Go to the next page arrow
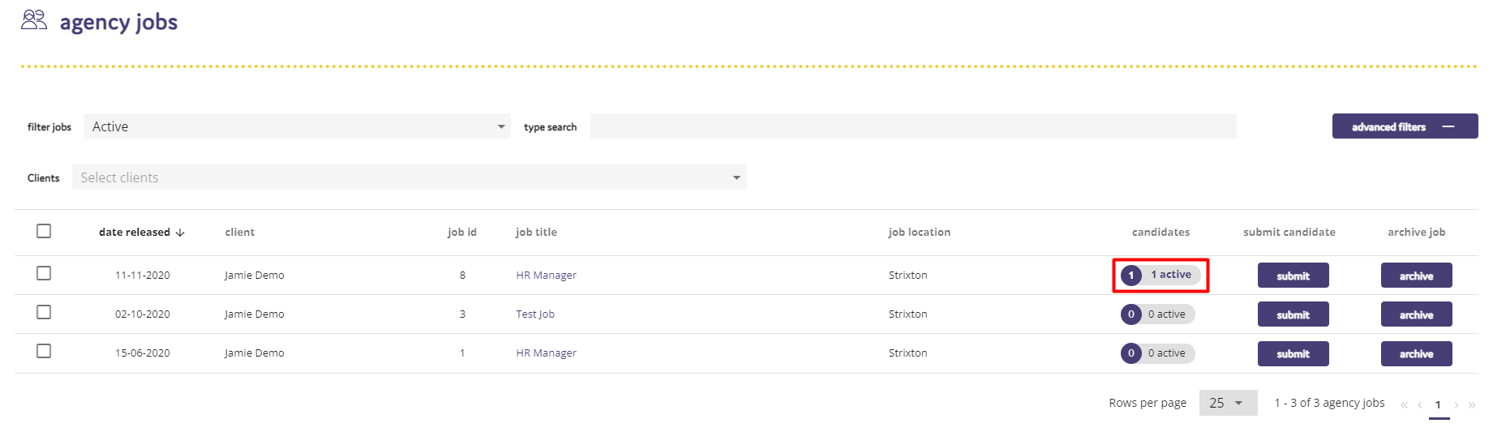The image size is (1493, 436). 1457,405
